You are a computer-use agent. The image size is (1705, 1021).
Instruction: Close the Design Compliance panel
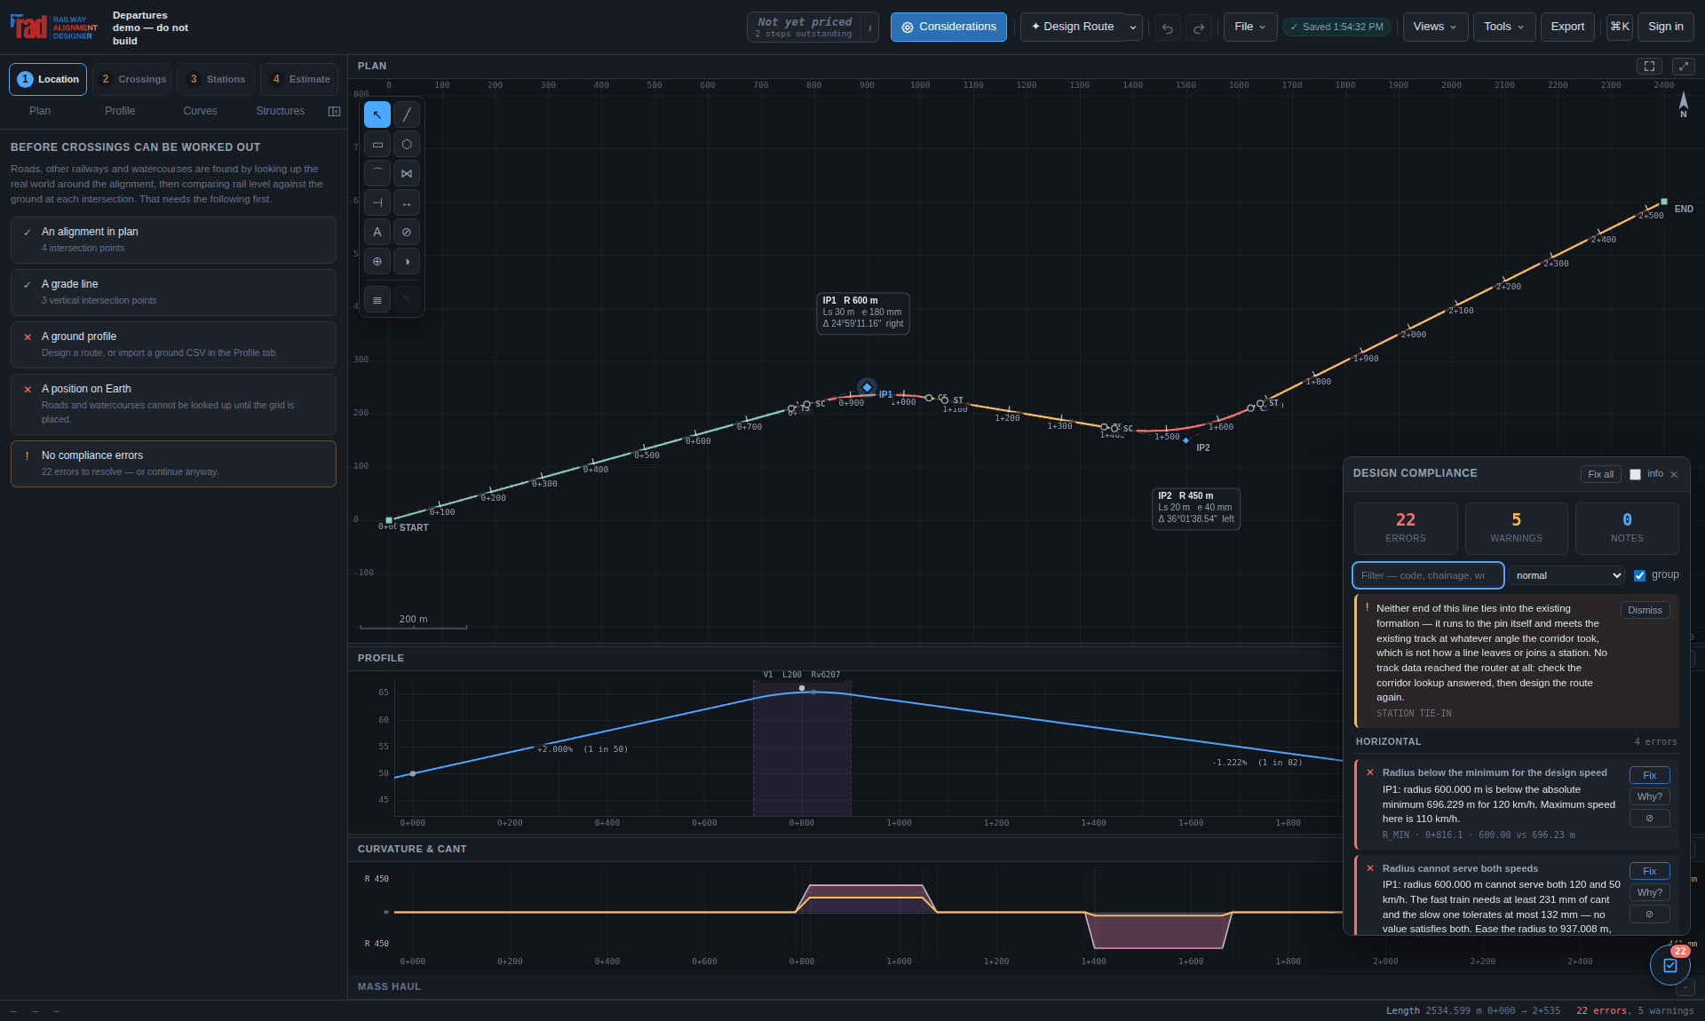click(x=1674, y=474)
